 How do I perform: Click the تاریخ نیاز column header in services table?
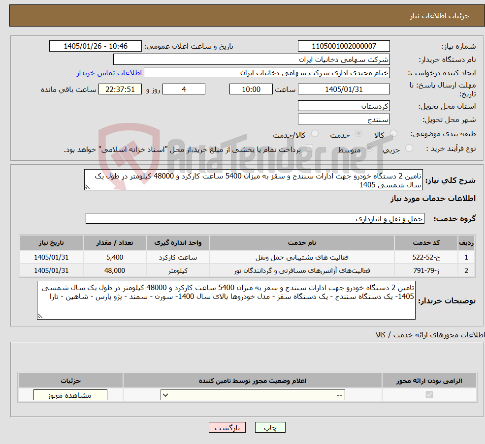pyautogui.click(x=51, y=242)
